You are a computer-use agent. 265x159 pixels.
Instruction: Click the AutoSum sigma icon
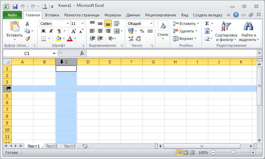pyautogui.click(x=207, y=24)
